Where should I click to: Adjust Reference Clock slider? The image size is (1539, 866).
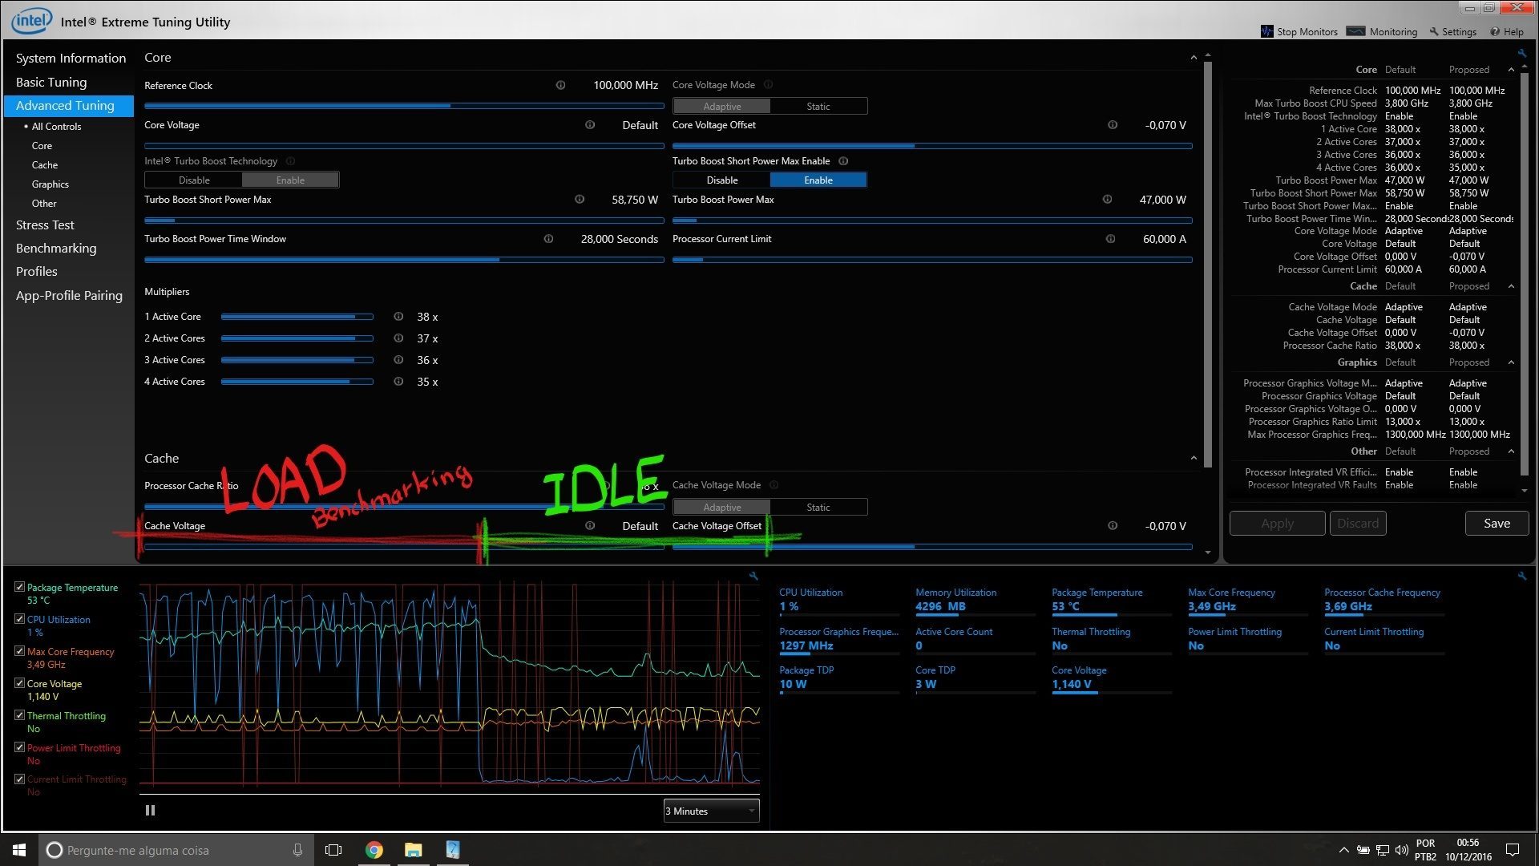(x=404, y=106)
